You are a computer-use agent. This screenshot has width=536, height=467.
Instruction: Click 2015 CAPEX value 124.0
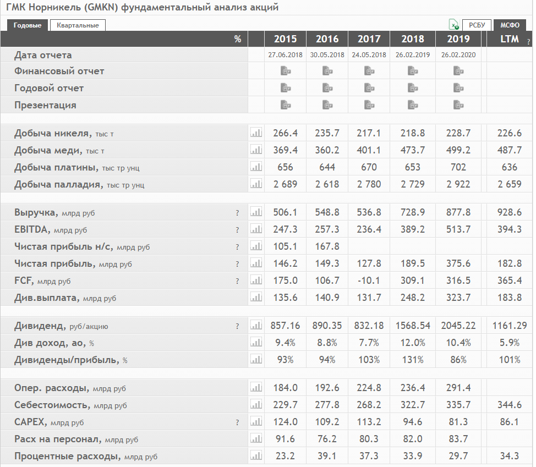286,422
